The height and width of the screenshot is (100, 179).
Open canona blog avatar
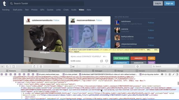click(117, 30)
